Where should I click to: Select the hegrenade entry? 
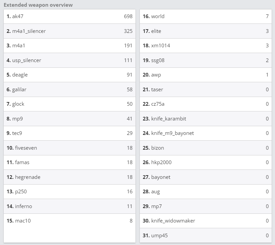[70, 177]
